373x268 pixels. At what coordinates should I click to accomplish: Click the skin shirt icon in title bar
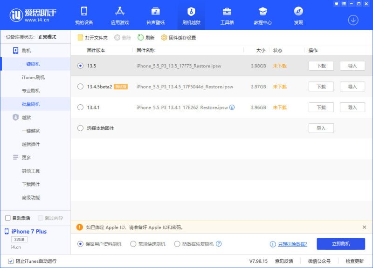336,4
